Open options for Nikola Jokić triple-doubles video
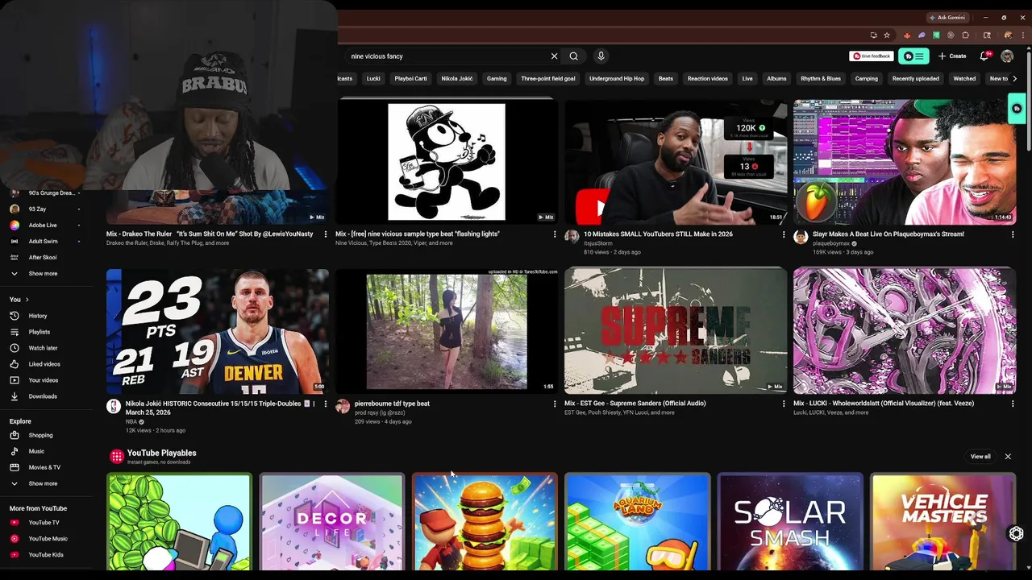 [326, 404]
